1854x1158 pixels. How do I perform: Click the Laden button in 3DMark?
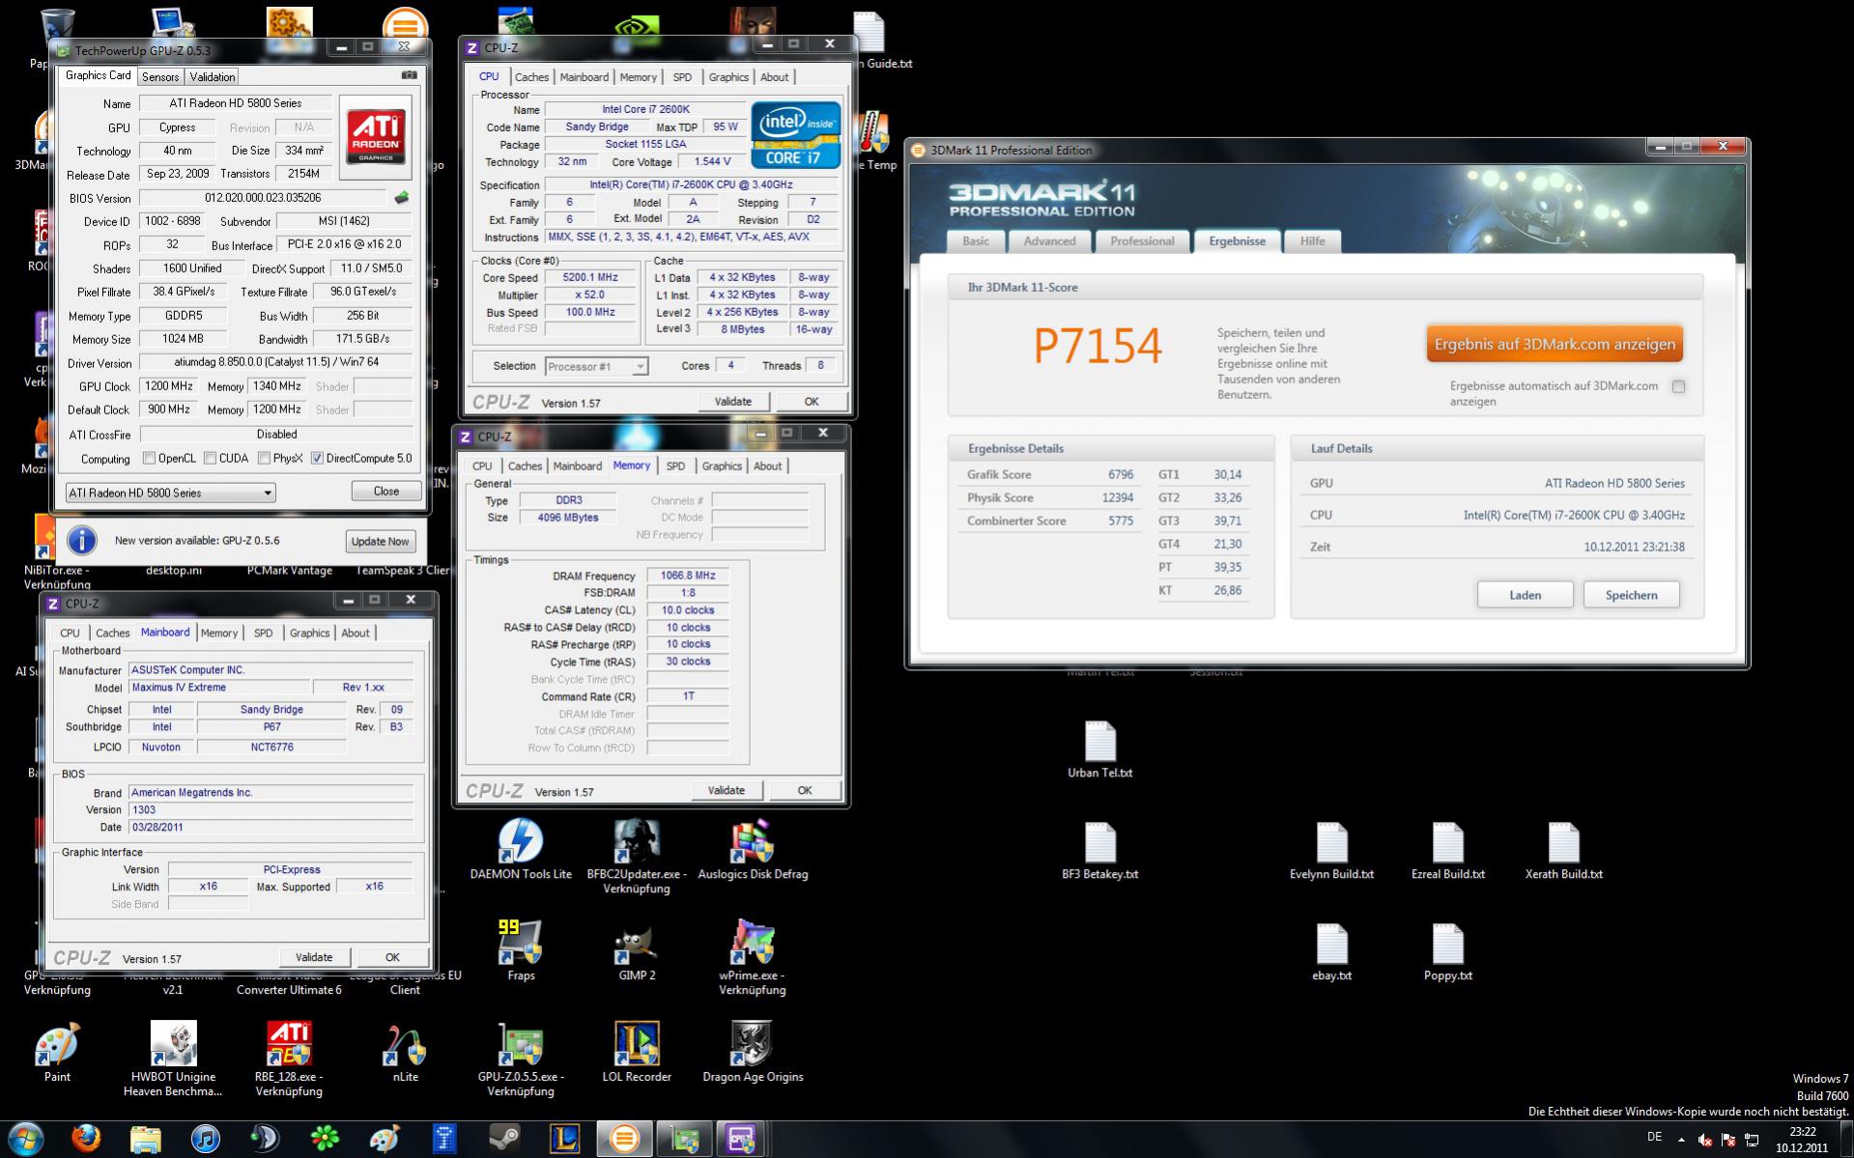(x=1525, y=595)
